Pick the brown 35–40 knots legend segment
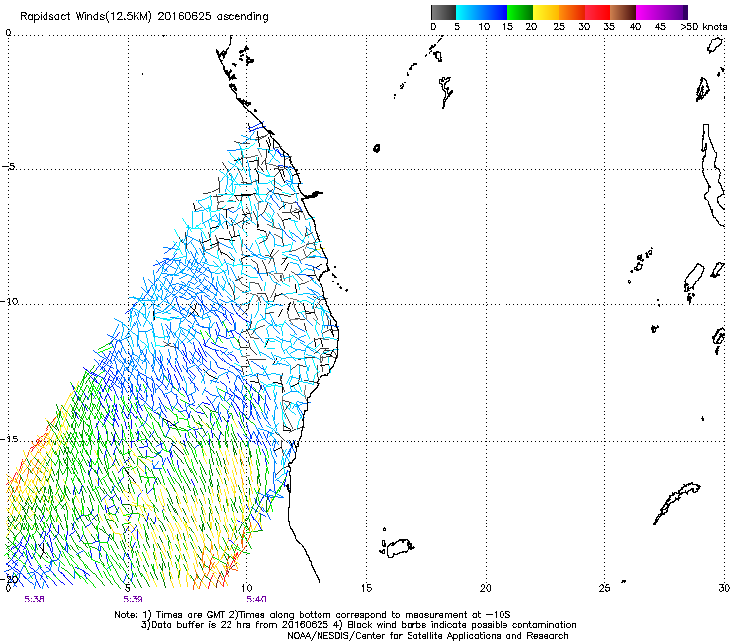Image resolution: width=732 pixels, height=642 pixels. click(623, 12)
